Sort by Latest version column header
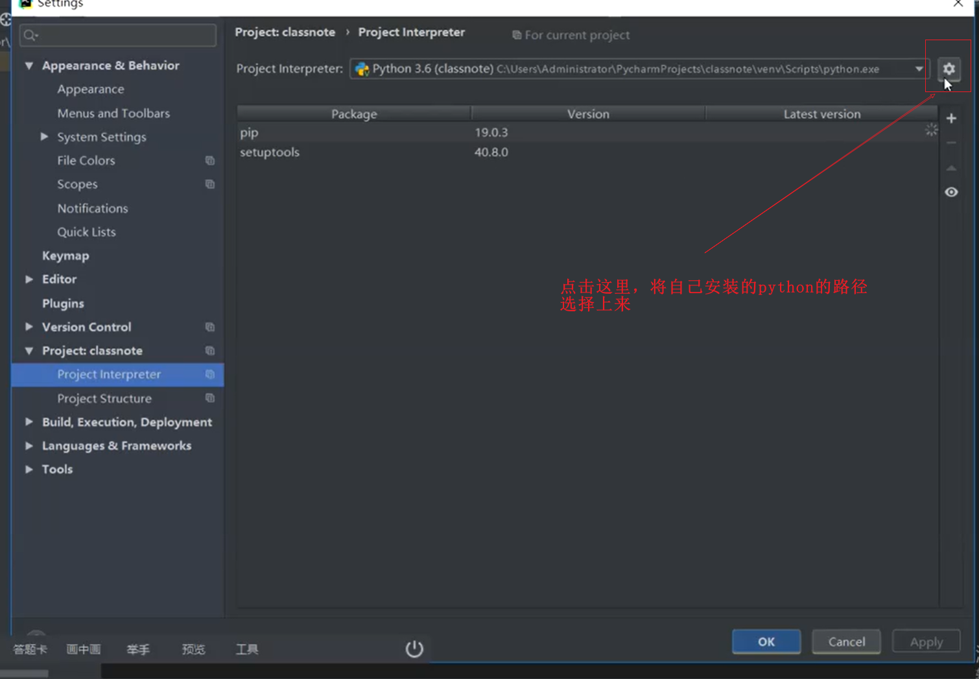This screenshot has height=679, width=979. coord(821,113)
